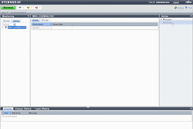Click the Server Name sort arrow icon
The width and height of the screenshot is (193, 129).
tap(51, 24)
